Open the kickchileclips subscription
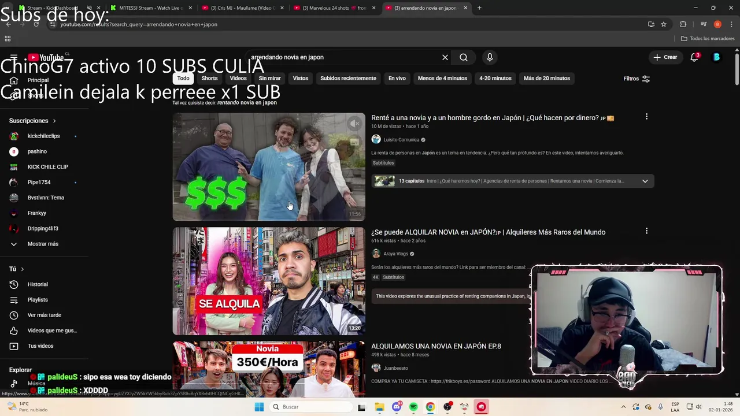 coord(44,136)
